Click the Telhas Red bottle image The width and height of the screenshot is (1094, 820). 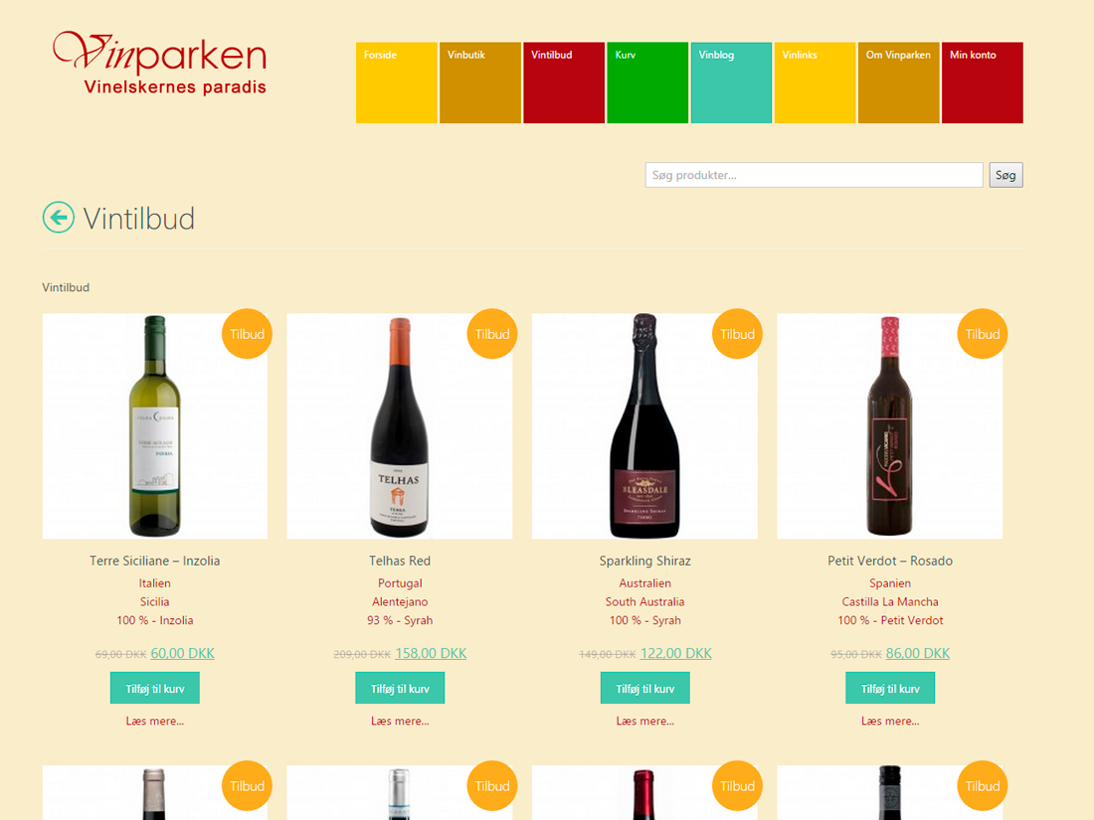tap(399, 426)
